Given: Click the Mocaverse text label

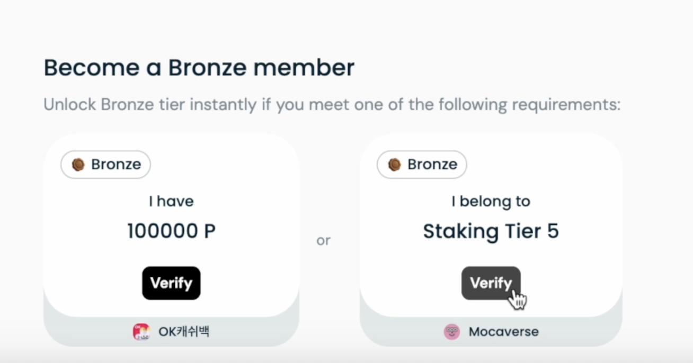Looking at the screenshot, I should pos(503,332).
